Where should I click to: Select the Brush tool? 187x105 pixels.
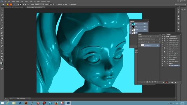click(2, 28)
